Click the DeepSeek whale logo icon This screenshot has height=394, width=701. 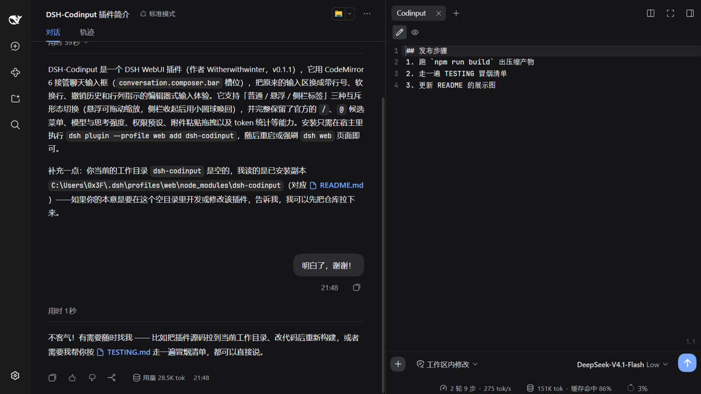[15, 20]
